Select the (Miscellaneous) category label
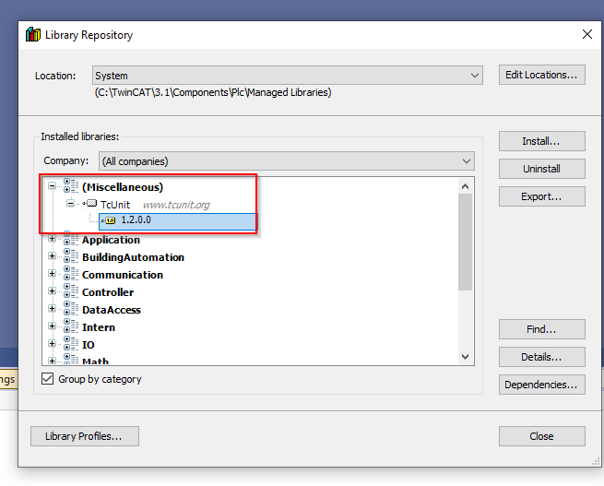Viewport: 604px width, 486px height. tap(123, 187)
